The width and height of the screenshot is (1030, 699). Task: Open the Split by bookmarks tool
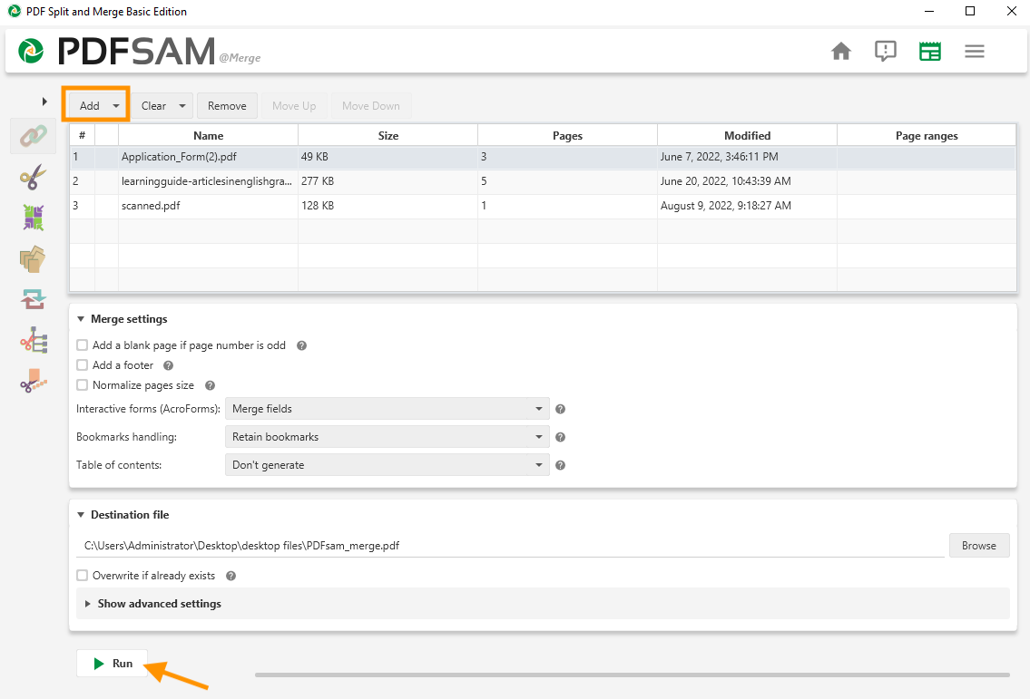(x=33, y=342)
